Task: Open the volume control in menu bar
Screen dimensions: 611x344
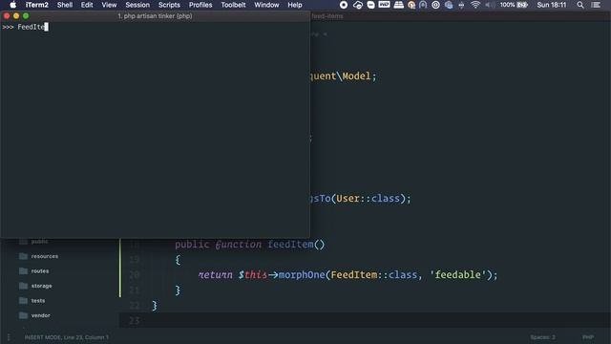Action: click(x=490, y=5)
